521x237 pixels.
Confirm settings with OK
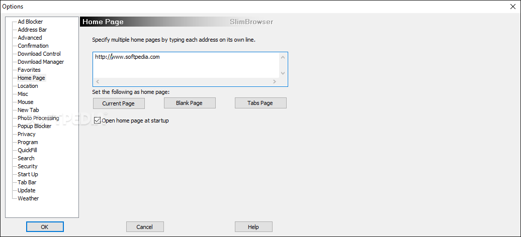click(45, 227)
